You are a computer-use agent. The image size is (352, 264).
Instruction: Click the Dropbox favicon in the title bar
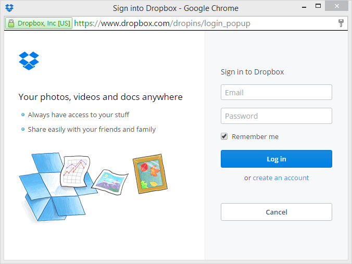pos(9,8)
